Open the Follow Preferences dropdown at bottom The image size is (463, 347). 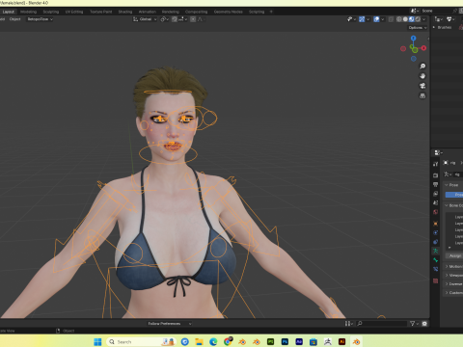[x=170, y=324]
